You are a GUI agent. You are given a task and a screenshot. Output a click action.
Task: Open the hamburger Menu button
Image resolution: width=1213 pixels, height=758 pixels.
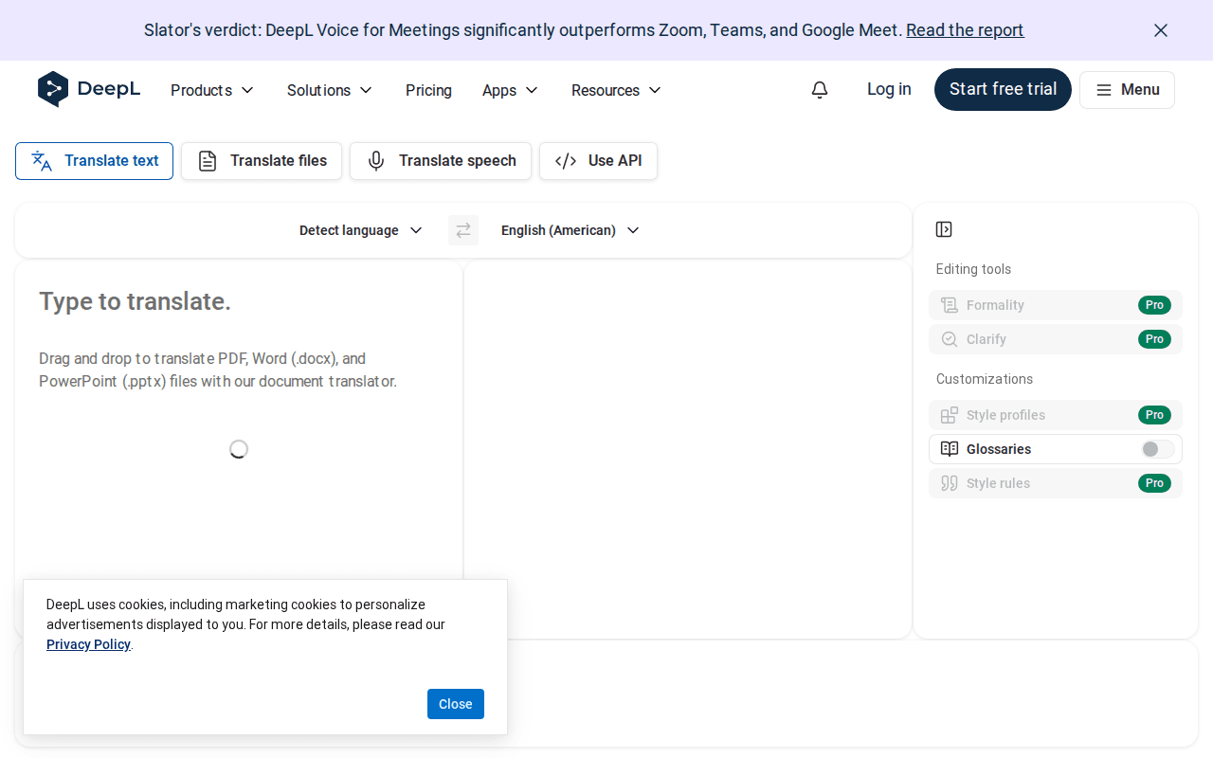[x=1127, y=90]
